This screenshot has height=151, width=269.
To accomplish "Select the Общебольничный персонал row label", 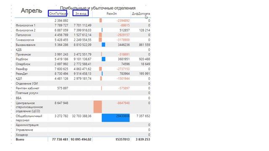I will [x=29, y=118].
